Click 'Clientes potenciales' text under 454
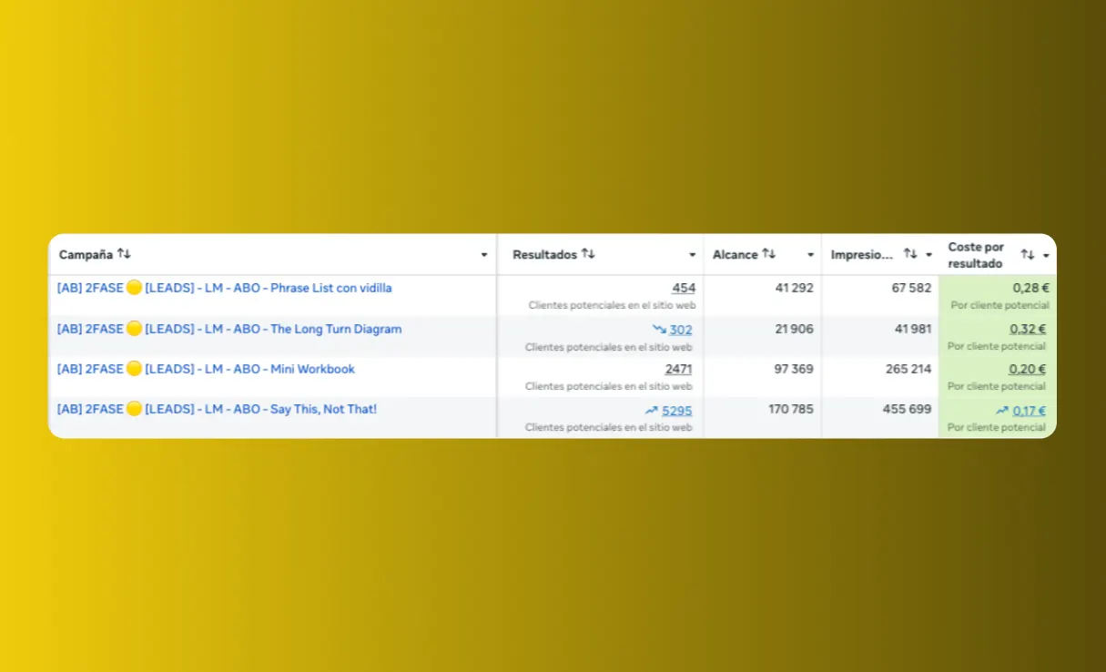The image size is (1106, 672). point(612,306)
